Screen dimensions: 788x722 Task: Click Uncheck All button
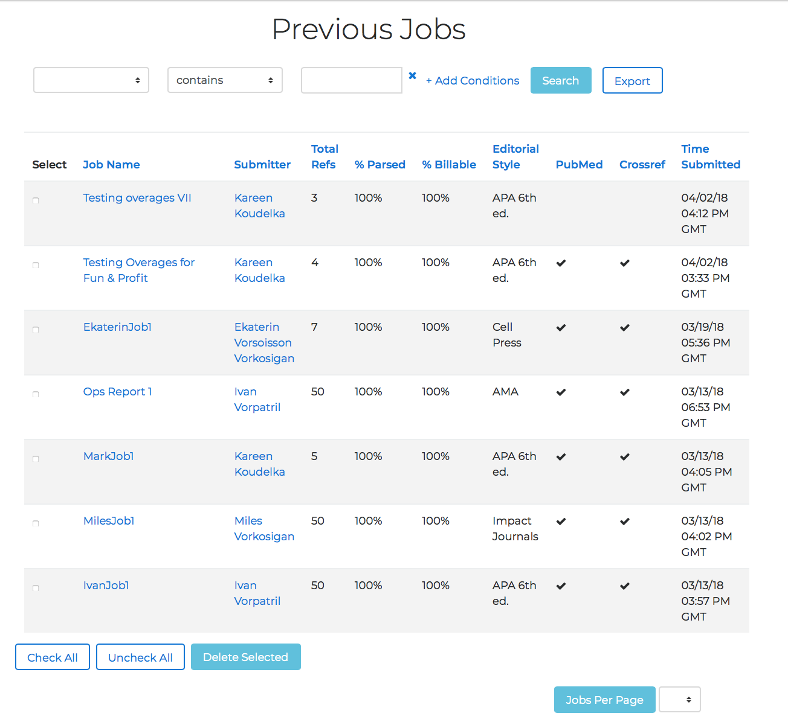[x=140, y=657]
